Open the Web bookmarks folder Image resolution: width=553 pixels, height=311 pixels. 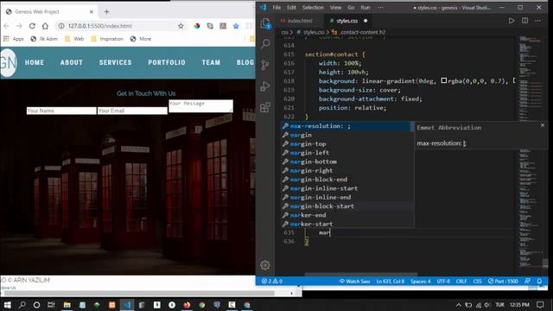(74, 39)
